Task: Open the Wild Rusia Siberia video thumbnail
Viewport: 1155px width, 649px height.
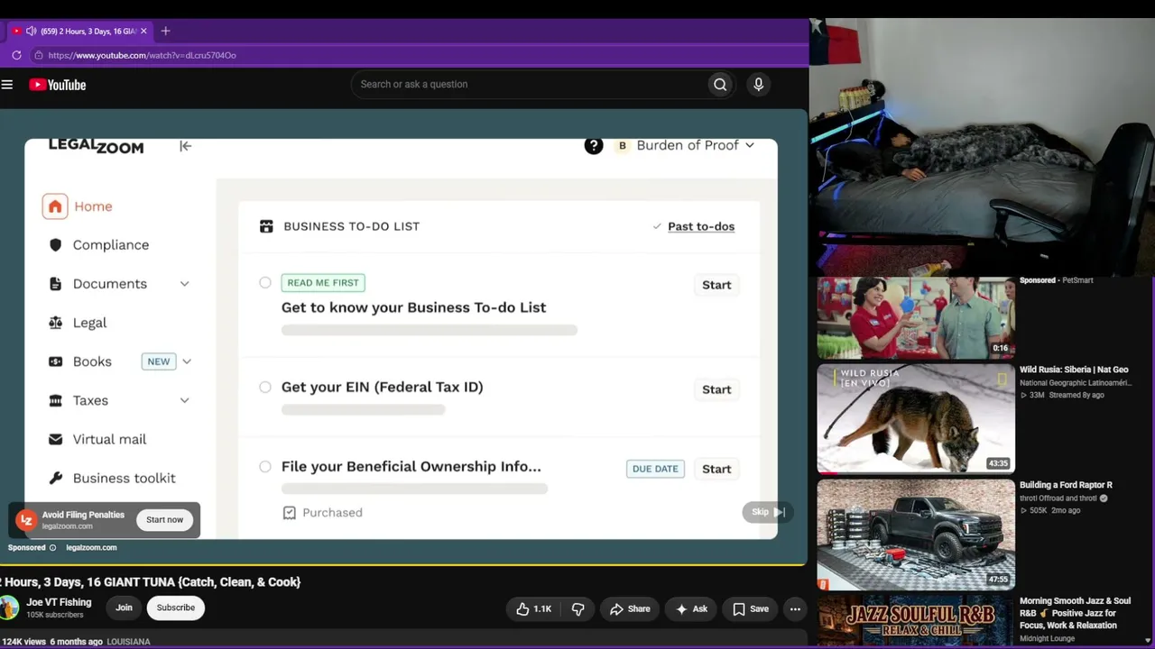Action: click(916, 418)
